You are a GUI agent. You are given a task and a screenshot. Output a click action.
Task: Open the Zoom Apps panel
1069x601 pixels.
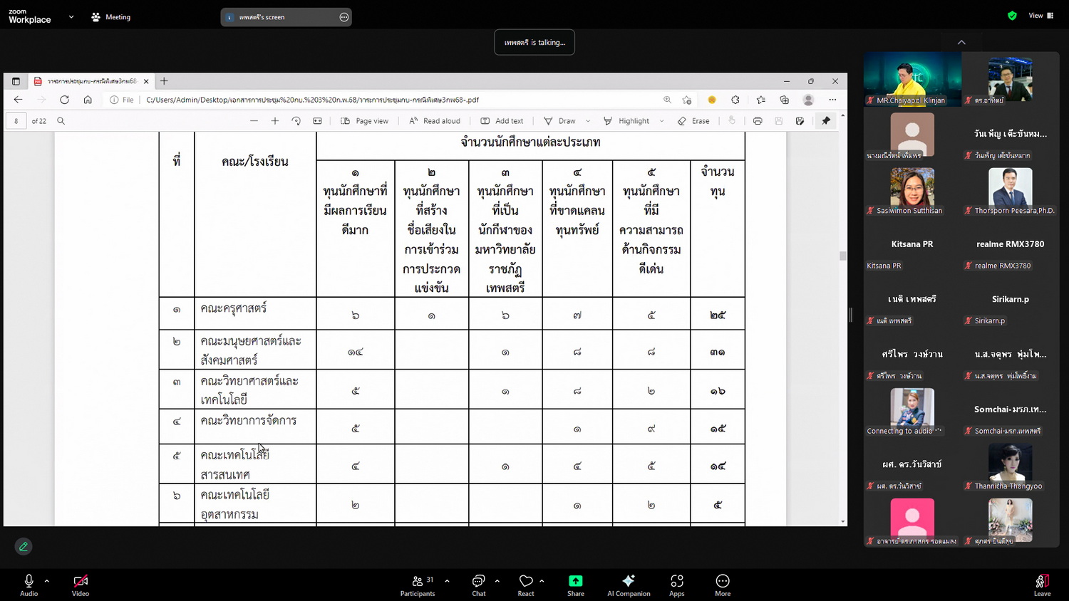[x=676, y=585]
